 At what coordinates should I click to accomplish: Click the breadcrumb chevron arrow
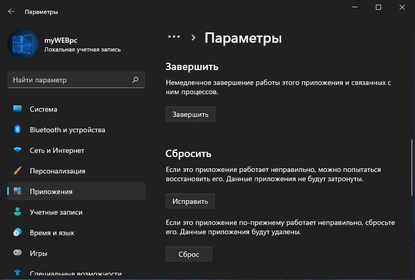193,38
